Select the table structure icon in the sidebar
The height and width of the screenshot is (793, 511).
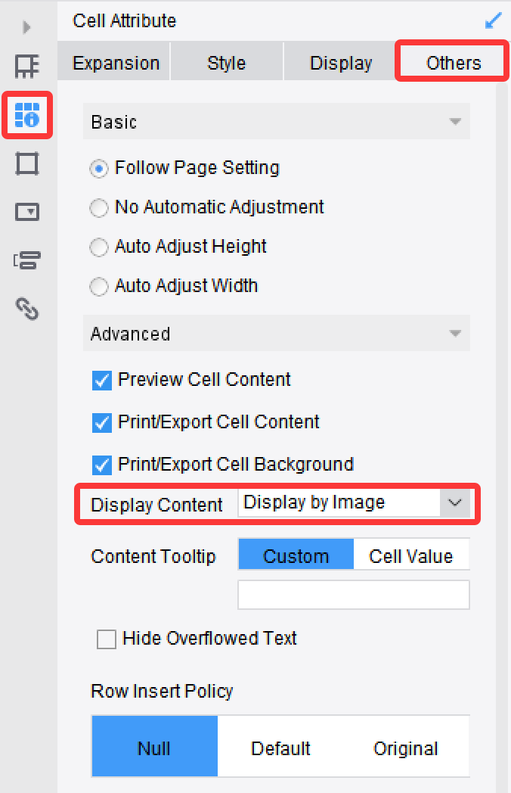(x=27, y=68)
